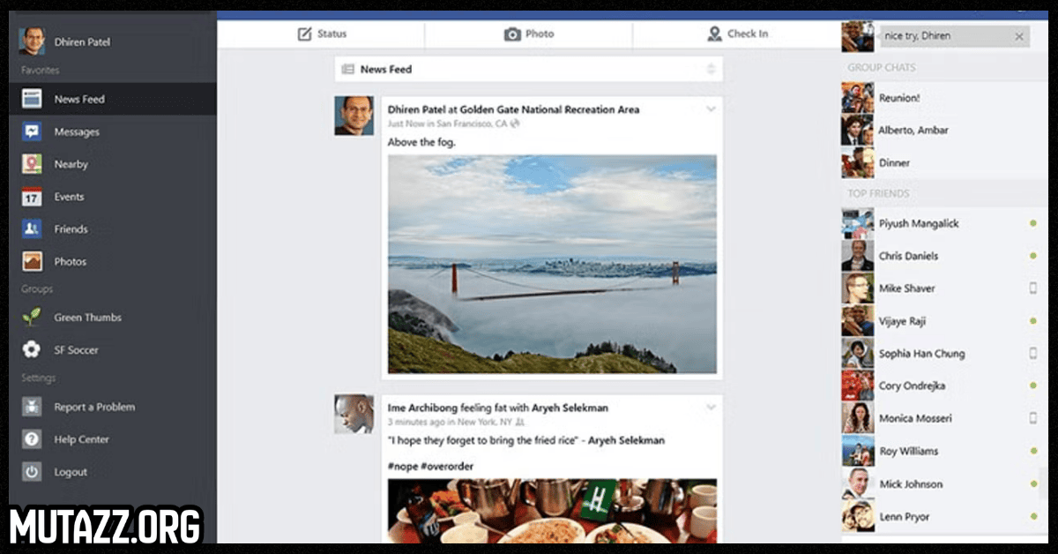Open the Golden Gate Bridge fog photo
The height and width of the screenshot is (554, 1058).
click(x=552, y=265)
